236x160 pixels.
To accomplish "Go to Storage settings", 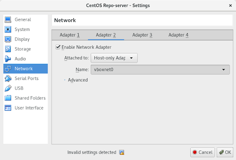I will pyautogui.click(x=25, y=49).
